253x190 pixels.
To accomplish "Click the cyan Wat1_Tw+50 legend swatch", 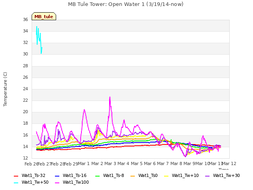I will click(x=16, y=183).
